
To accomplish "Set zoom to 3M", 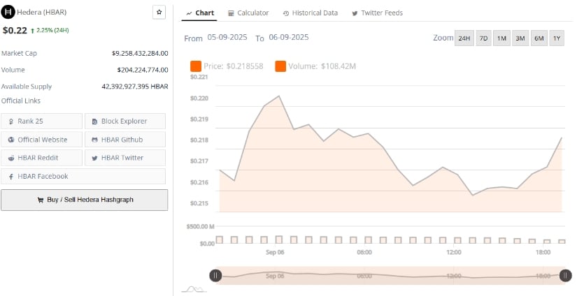I will pyautogui.click(x=520, y=38).
